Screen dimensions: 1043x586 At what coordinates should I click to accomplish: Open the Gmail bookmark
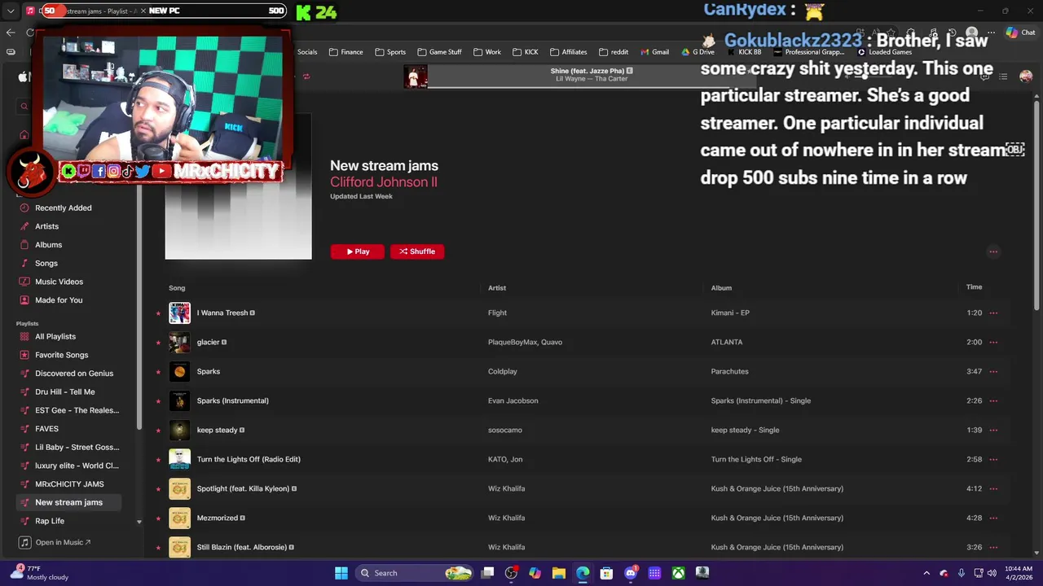(654, 52)
